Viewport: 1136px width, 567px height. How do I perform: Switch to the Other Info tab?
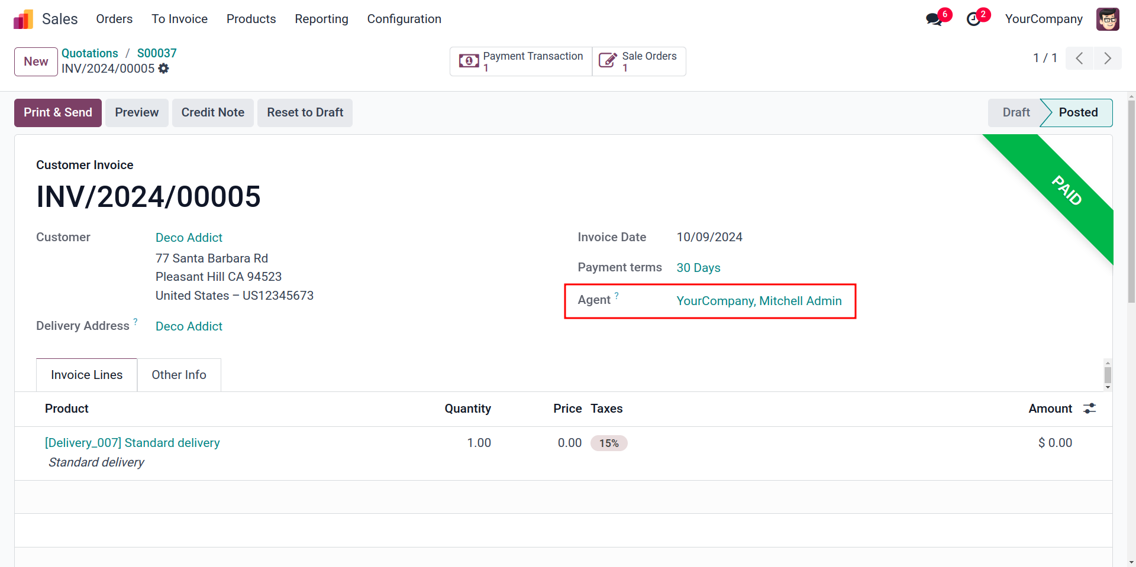coord(179,375)
